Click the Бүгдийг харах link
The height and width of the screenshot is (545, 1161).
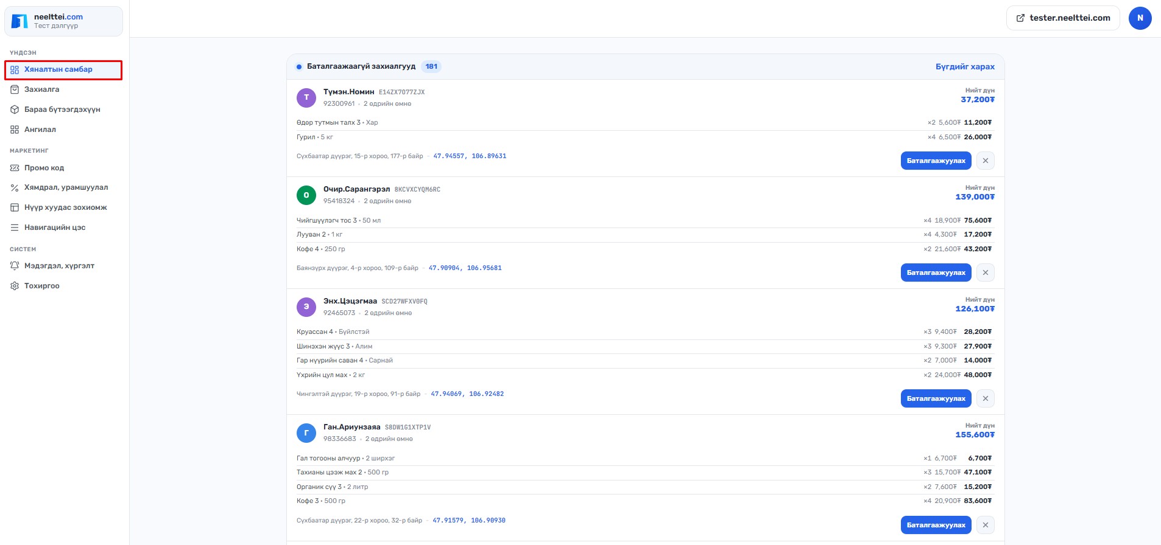click(965, 67)
